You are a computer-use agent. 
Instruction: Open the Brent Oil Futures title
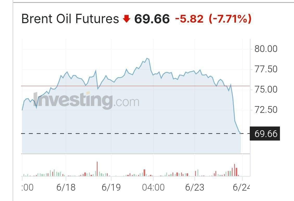click(x=70, y=19)
